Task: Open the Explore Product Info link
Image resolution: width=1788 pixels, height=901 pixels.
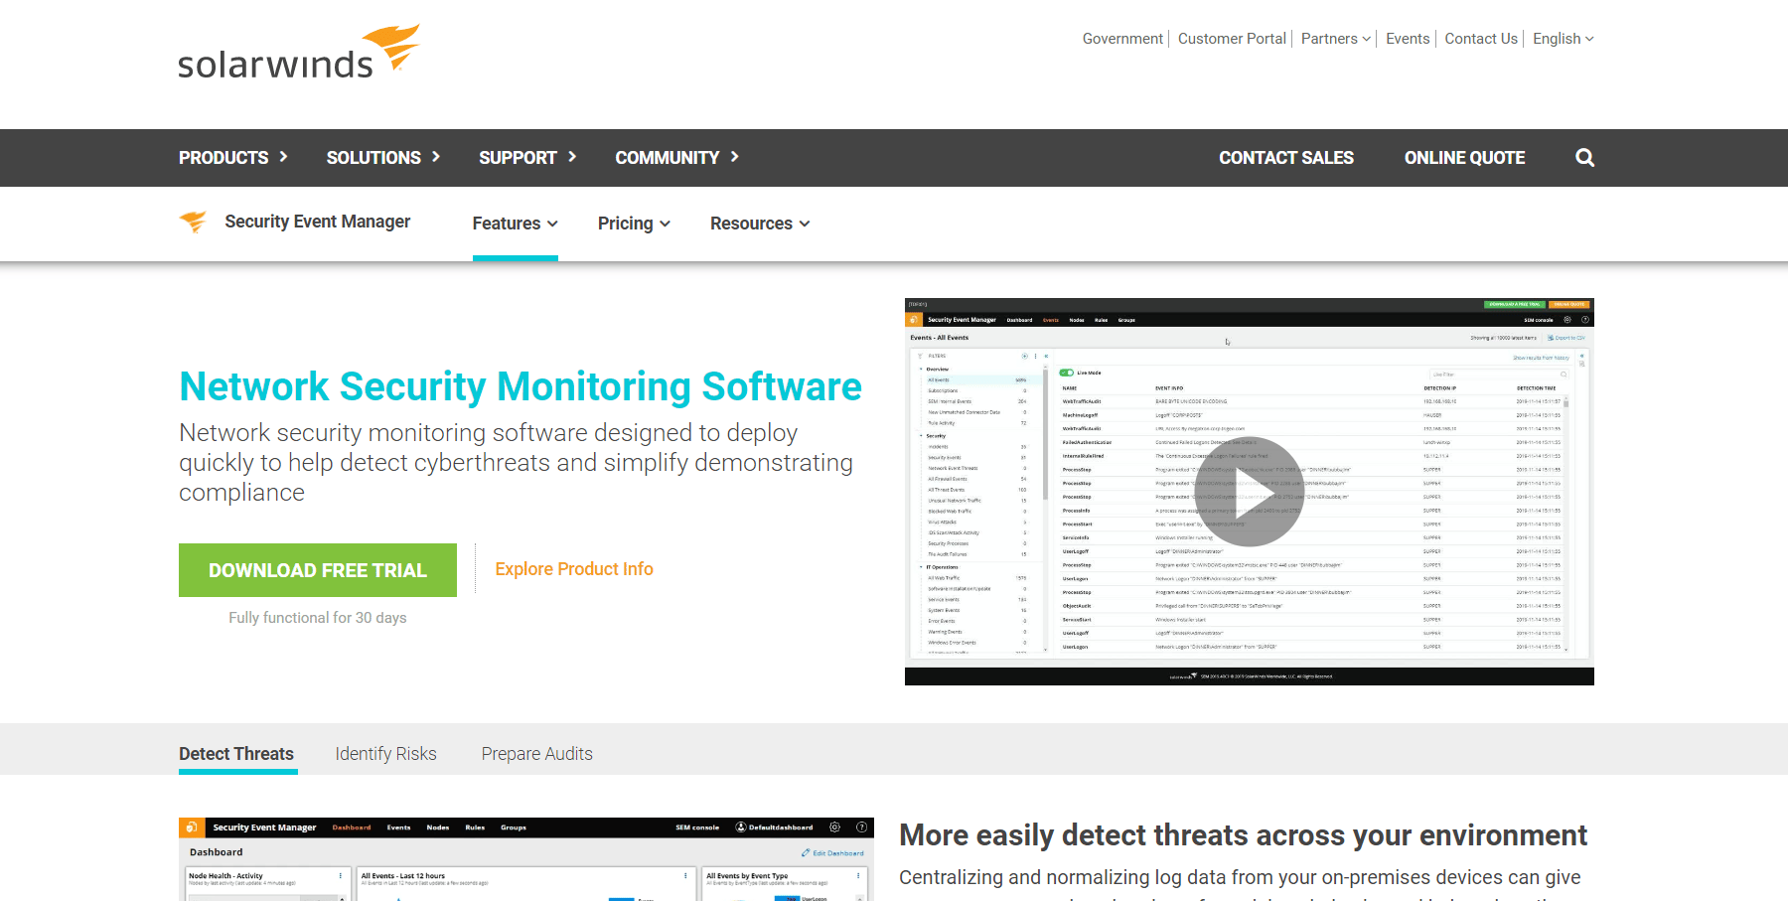Action: pyautogui.click(x=574, y=569)
